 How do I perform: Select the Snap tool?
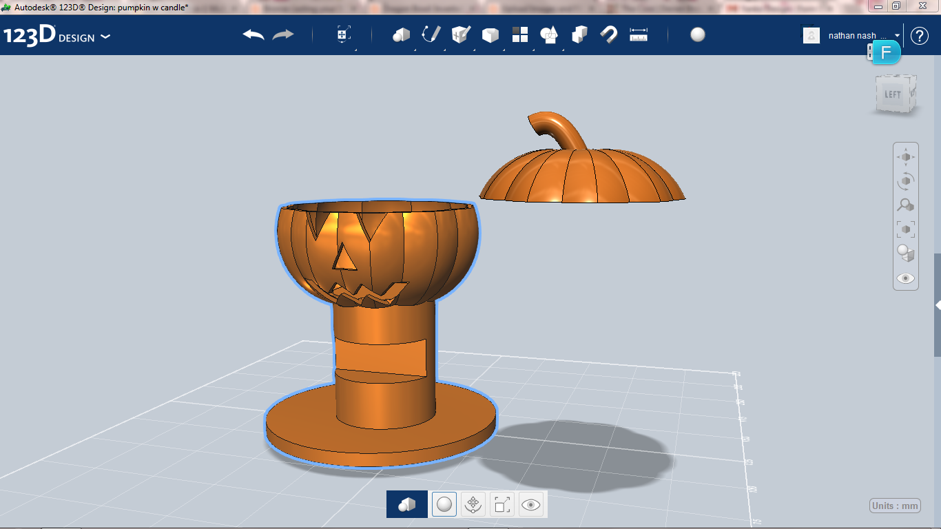pyautogui.click(x=608, y=35)
